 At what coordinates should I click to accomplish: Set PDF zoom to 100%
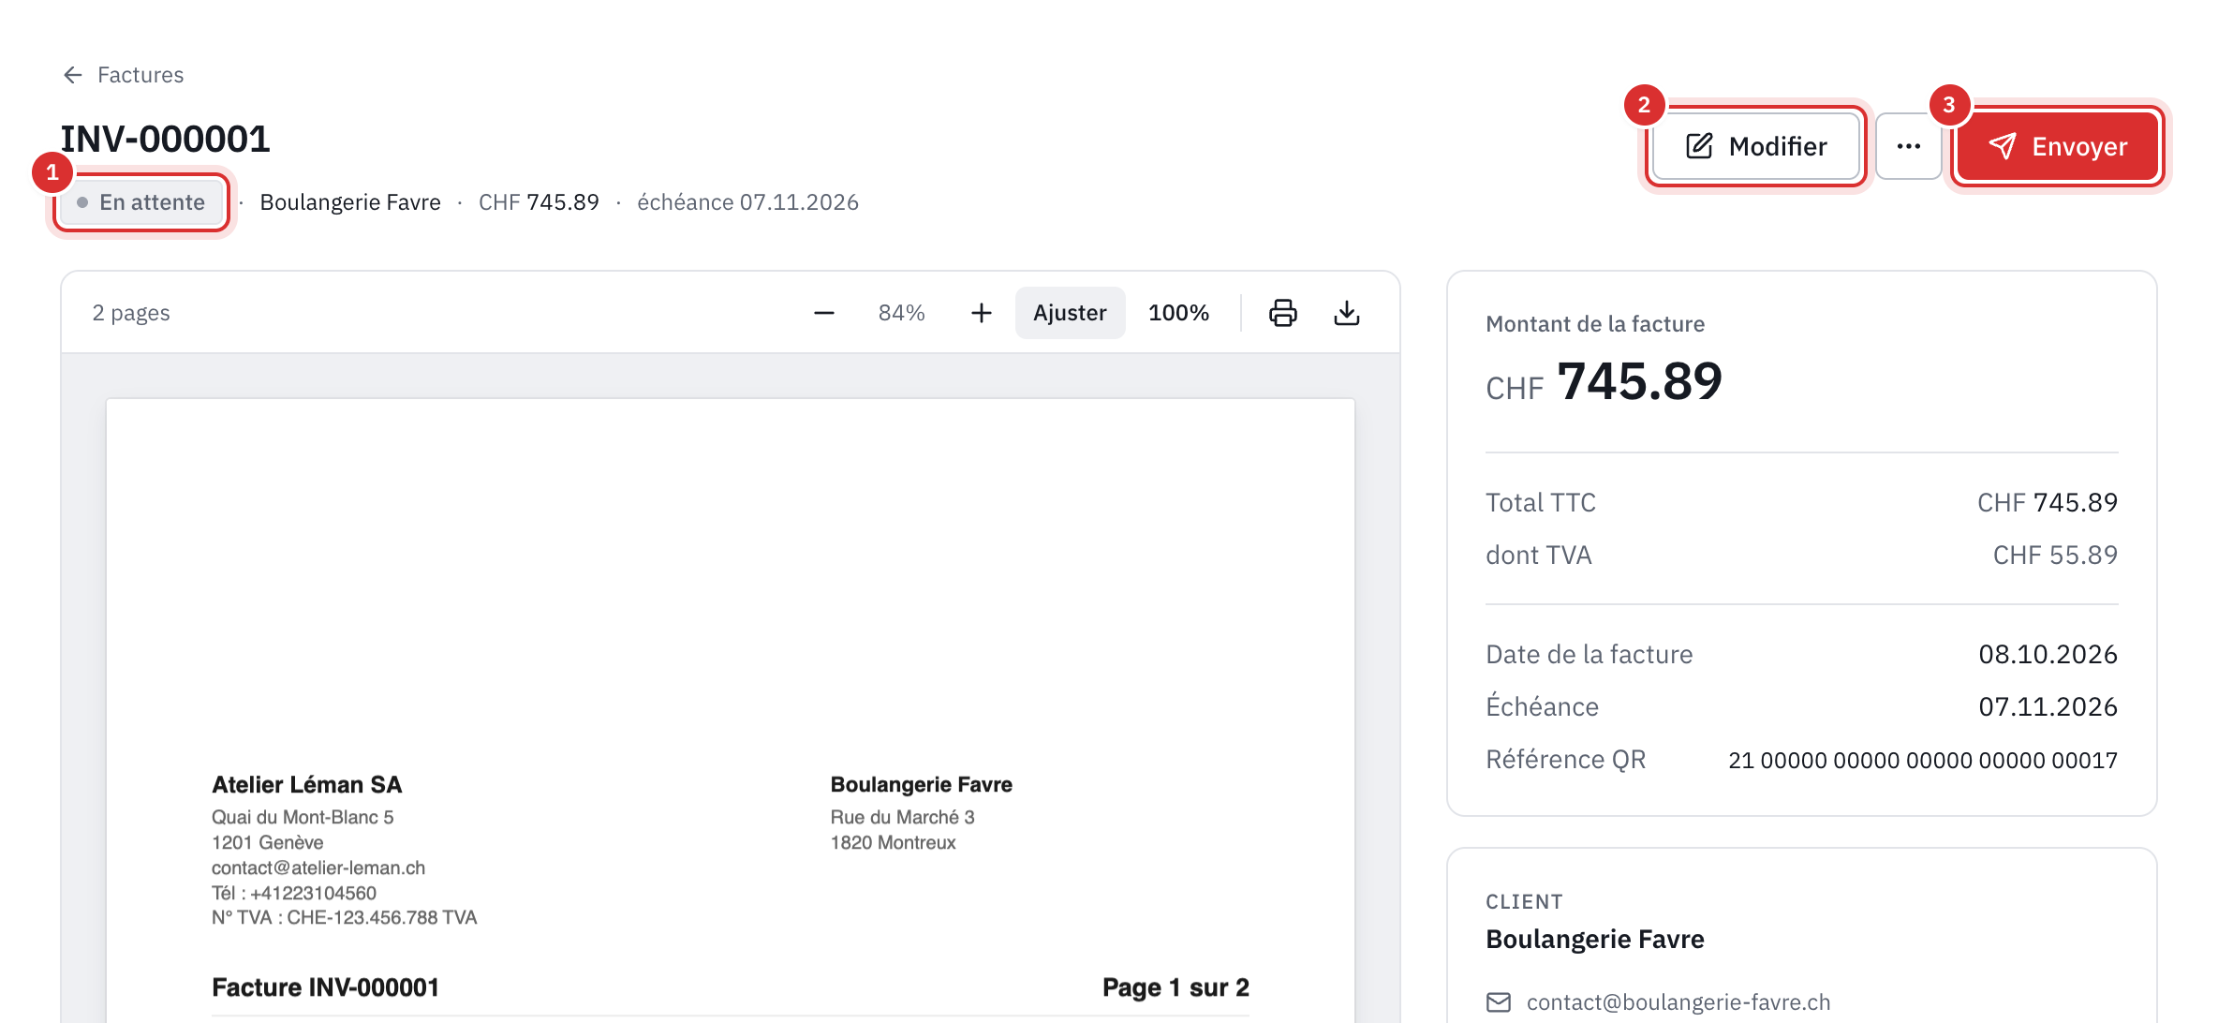(x=1178, y=313)
